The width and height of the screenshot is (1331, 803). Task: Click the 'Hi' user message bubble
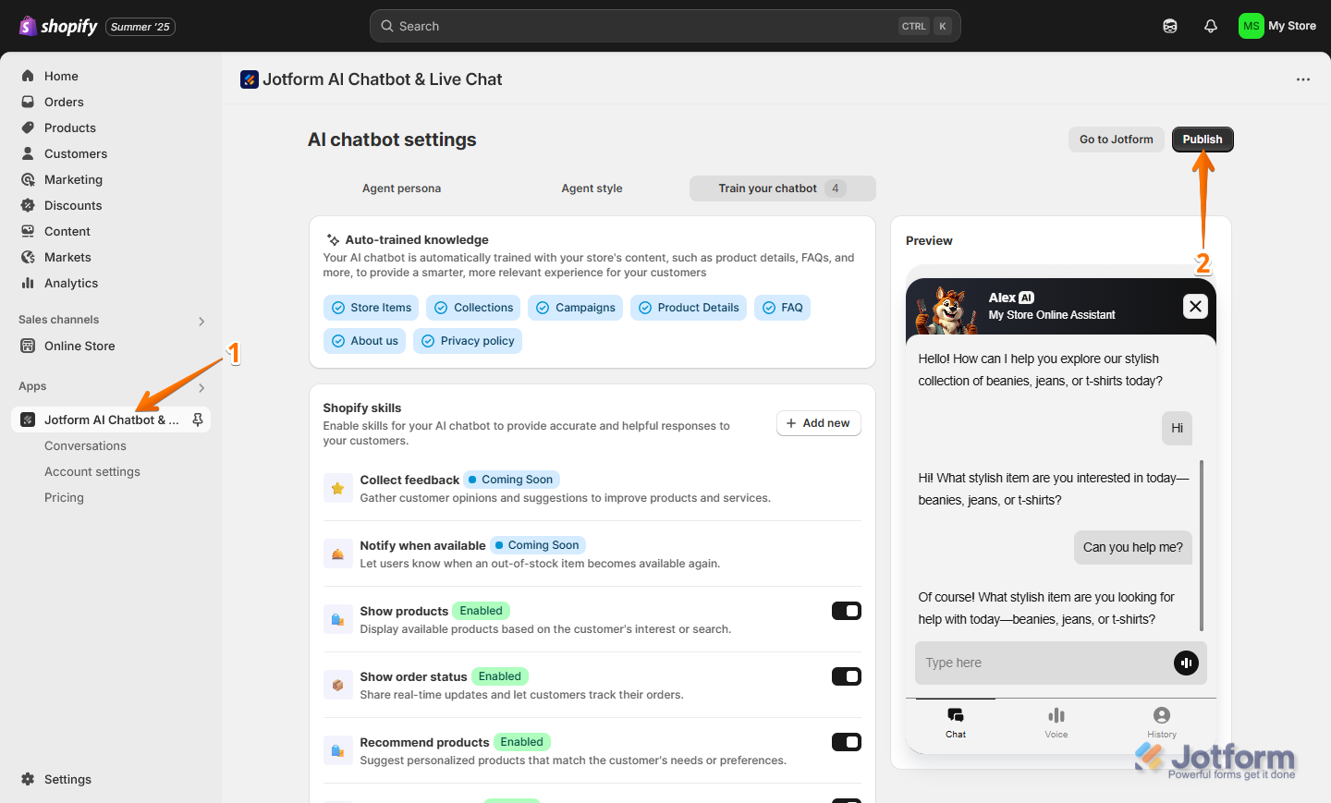pyautogui.click(x=1177, y=428)
